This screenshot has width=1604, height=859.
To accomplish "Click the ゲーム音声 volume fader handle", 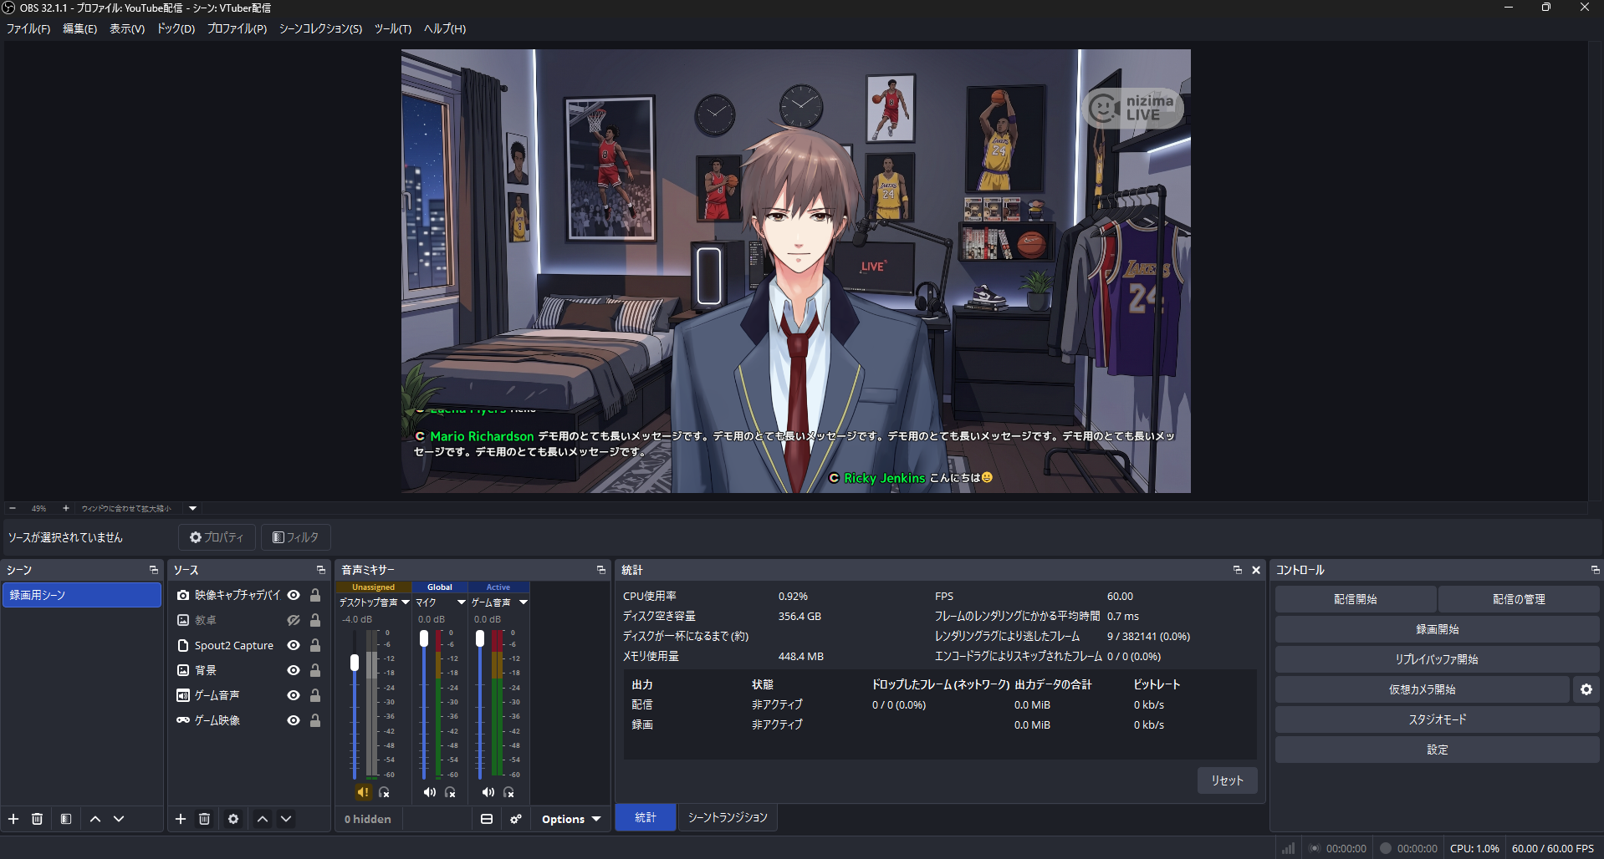I will click(480, 638).
